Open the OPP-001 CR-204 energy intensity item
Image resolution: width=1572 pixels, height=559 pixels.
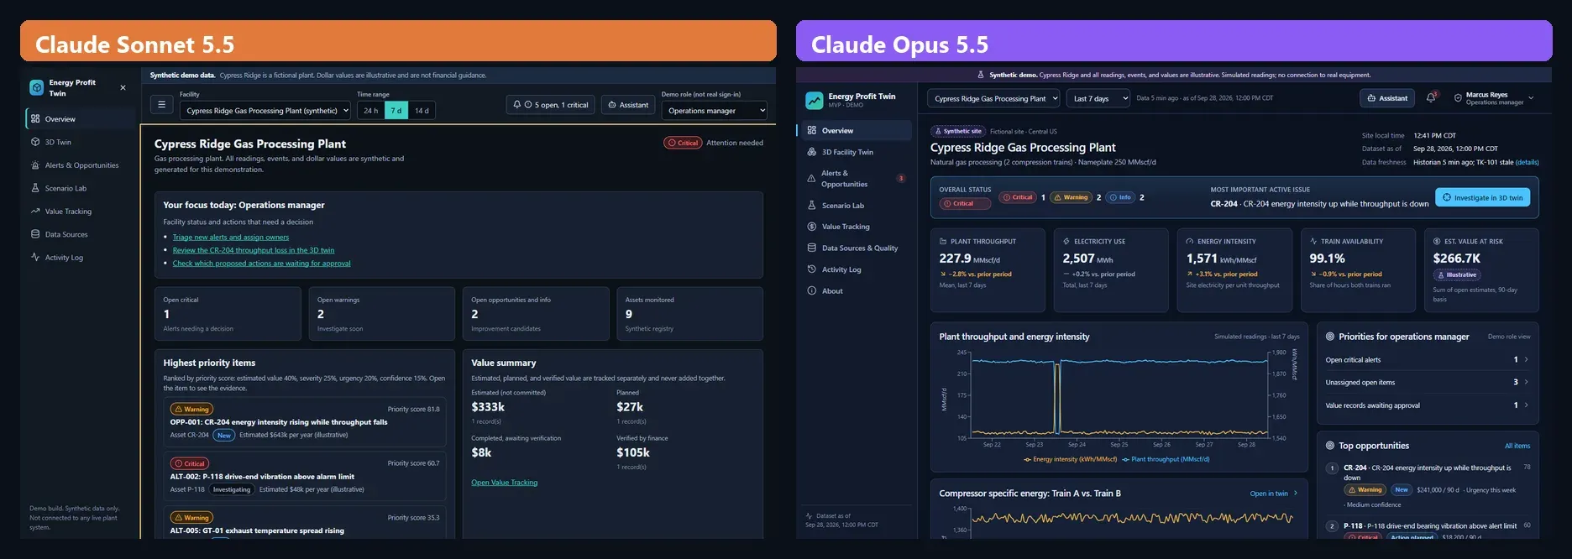[x=305, y=422]
